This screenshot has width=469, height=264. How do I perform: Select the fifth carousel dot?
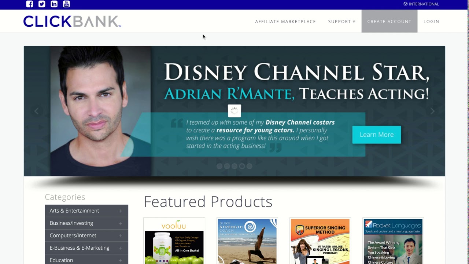250,166
